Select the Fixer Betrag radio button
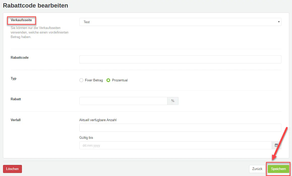Image resolution: width=292 pixels, height=176 pixels. pos(81,80)
